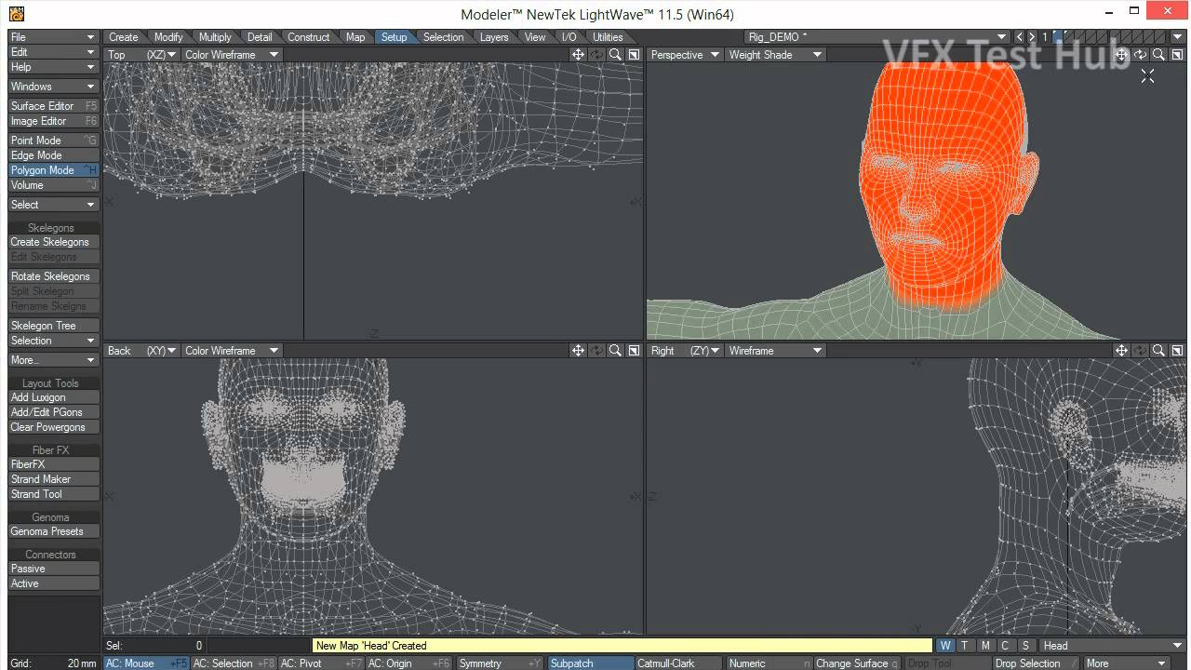Screen dimensions: 1191x670
Task: Click the rotate icon in Back viewport
Action: point(596,351)
